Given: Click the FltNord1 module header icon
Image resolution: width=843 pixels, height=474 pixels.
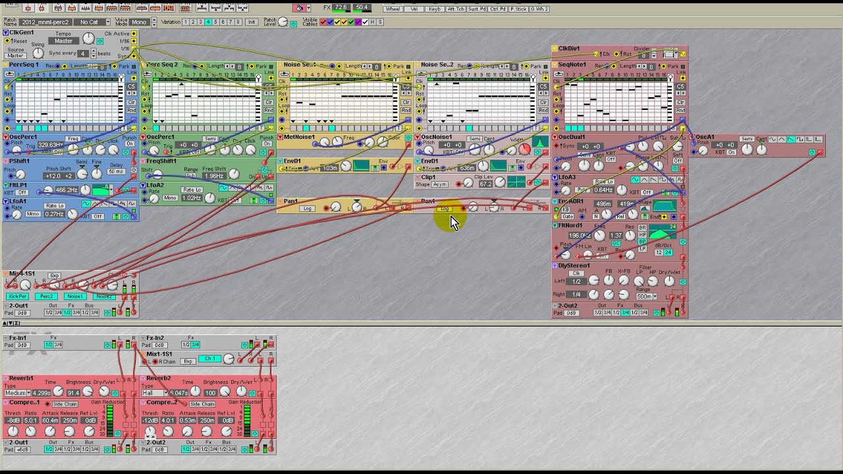Looking at the screenshot, I should pos(555,226).
